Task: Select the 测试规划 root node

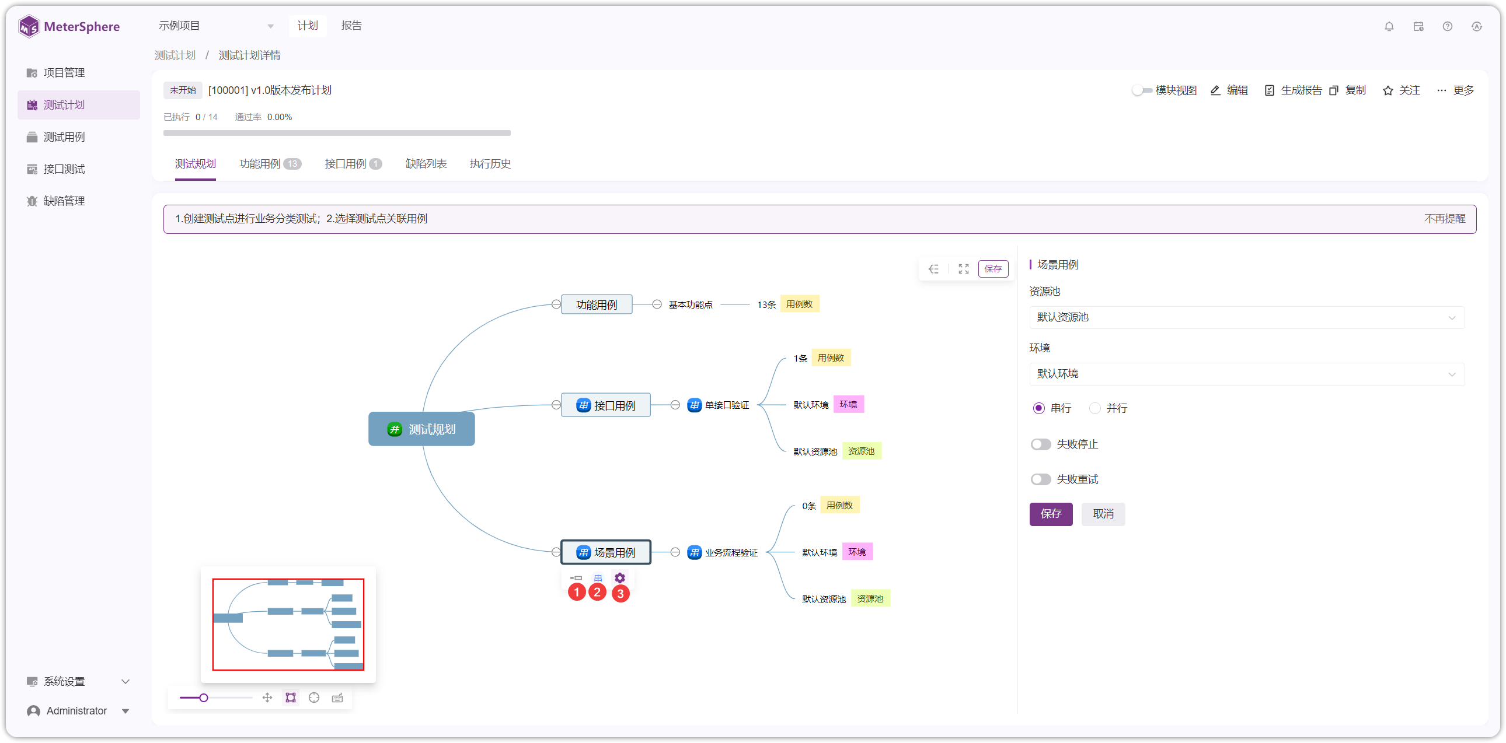Action: [421, 429]
